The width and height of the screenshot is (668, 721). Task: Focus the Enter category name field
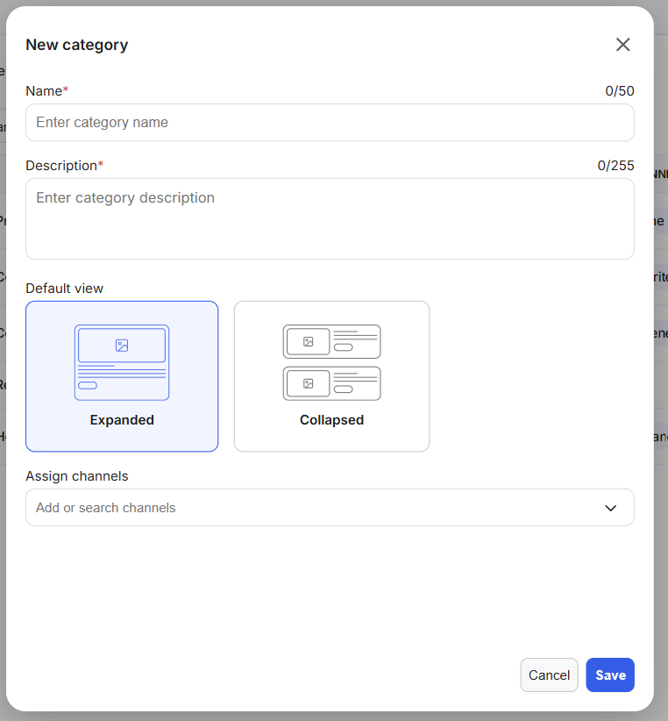[x=330, y=123]
